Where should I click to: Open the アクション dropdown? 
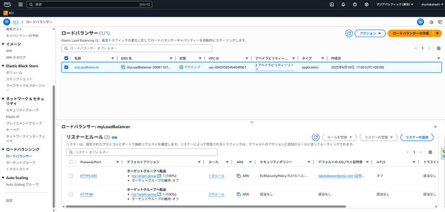pos(370,33)
